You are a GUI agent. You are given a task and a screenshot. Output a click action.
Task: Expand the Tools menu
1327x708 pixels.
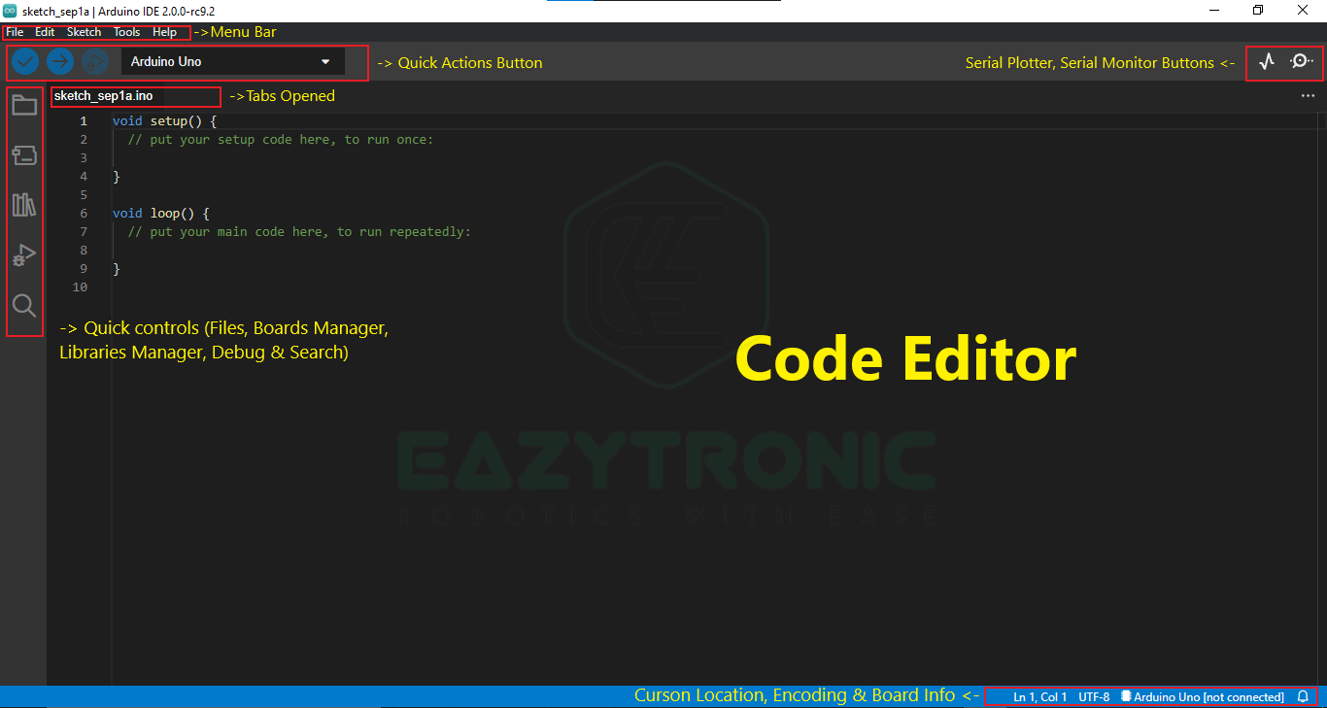point(126,31)
